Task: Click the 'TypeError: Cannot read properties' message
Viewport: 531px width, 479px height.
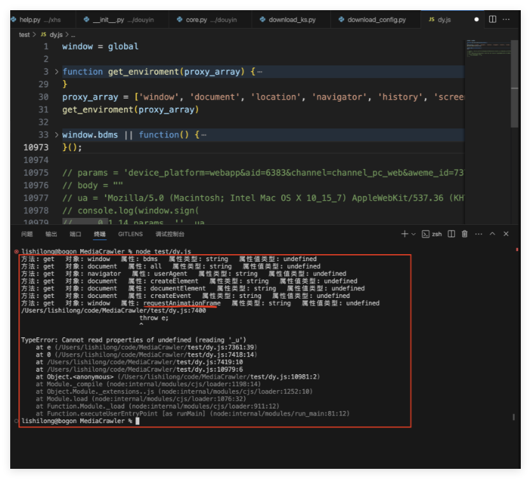Action: 134,340
